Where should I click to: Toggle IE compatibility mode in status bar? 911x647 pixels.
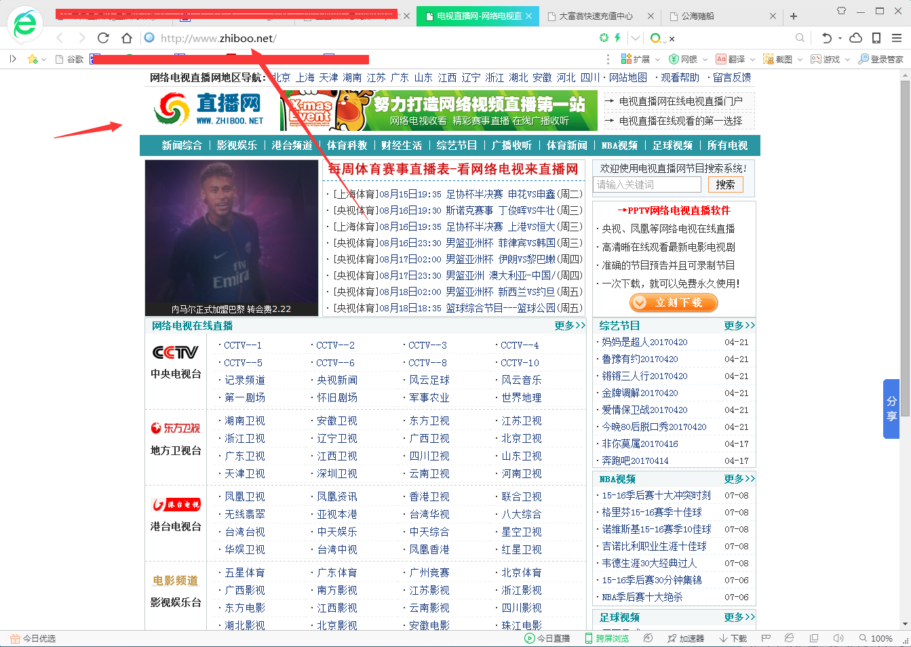coord(789,638)
